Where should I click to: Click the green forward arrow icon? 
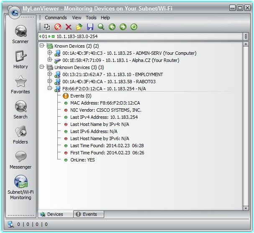pos(123,27)
